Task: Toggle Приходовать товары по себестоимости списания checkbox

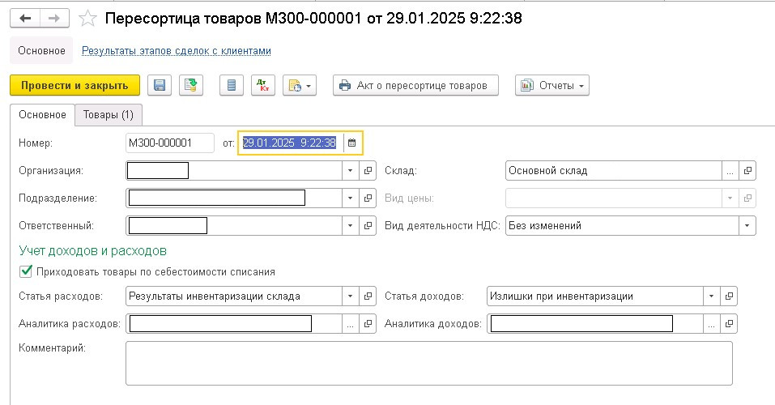Action: (26, 271)
